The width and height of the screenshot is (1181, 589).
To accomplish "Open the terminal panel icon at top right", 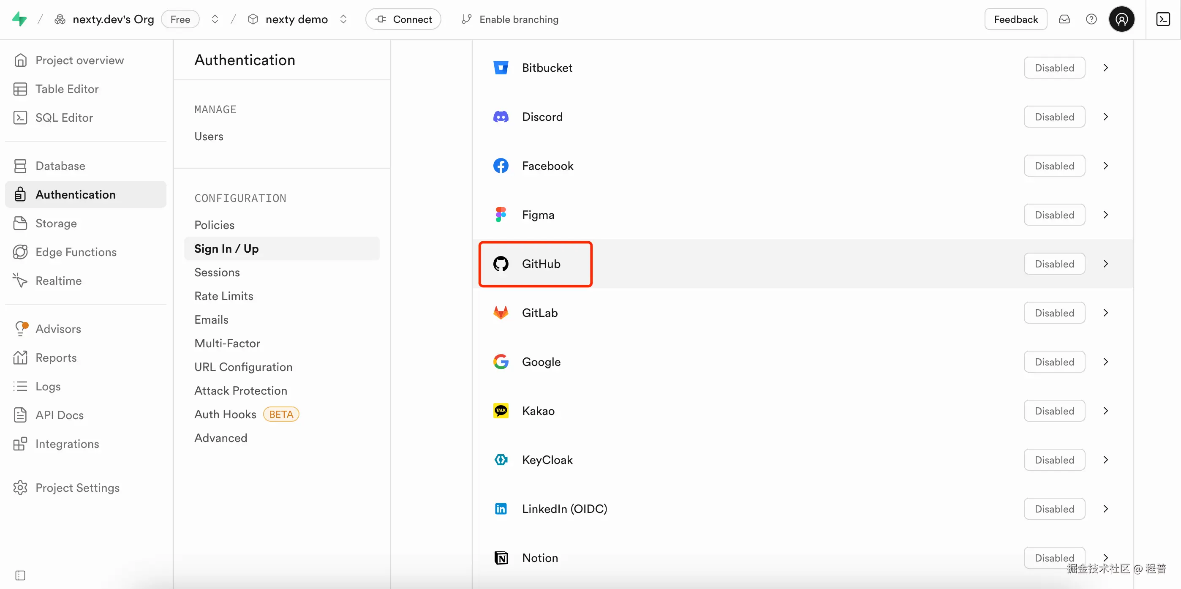I will click(x=1163, y=19).
